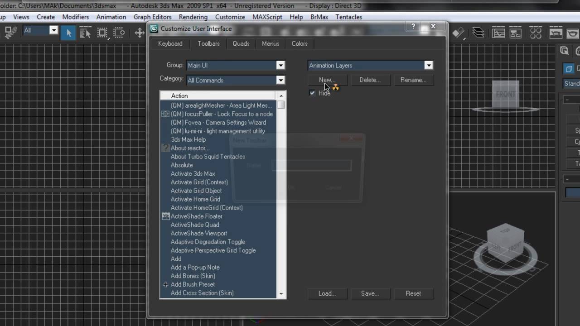Image resolution: width=580 pixels, height=326 pixels.
Task: Click the New... button
Action: (327, 80)
